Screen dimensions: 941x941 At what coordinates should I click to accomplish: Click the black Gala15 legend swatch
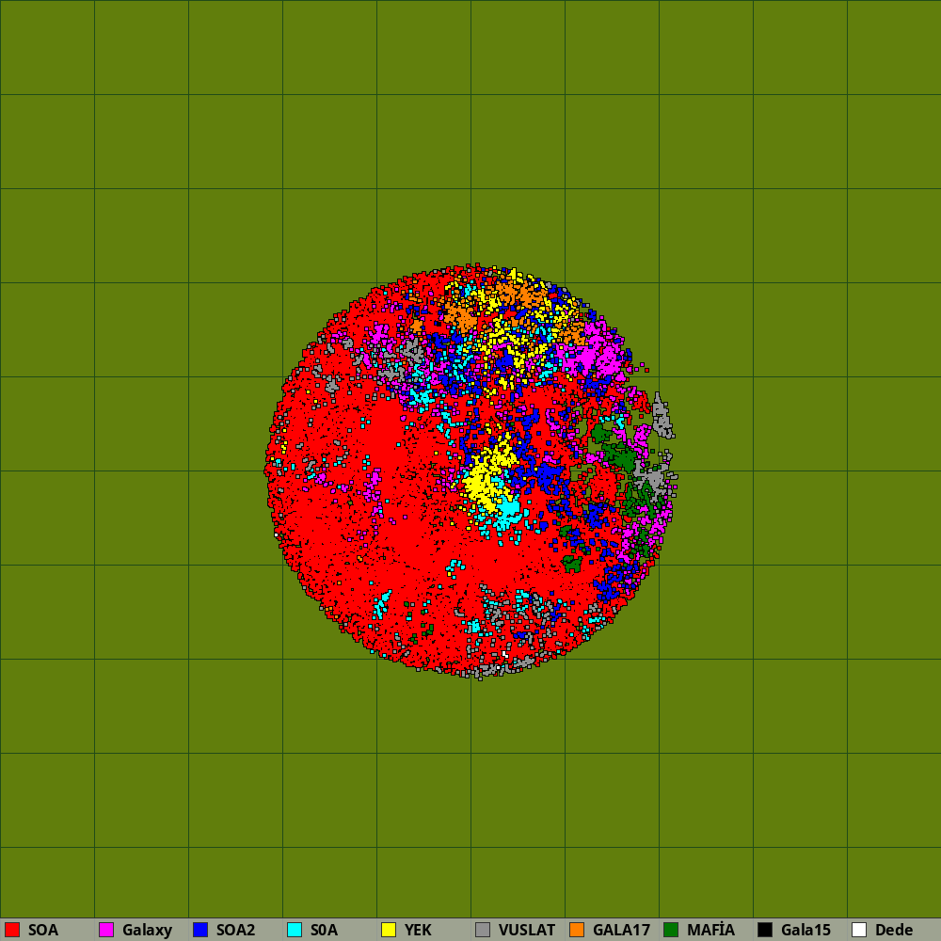click(765, 930)
